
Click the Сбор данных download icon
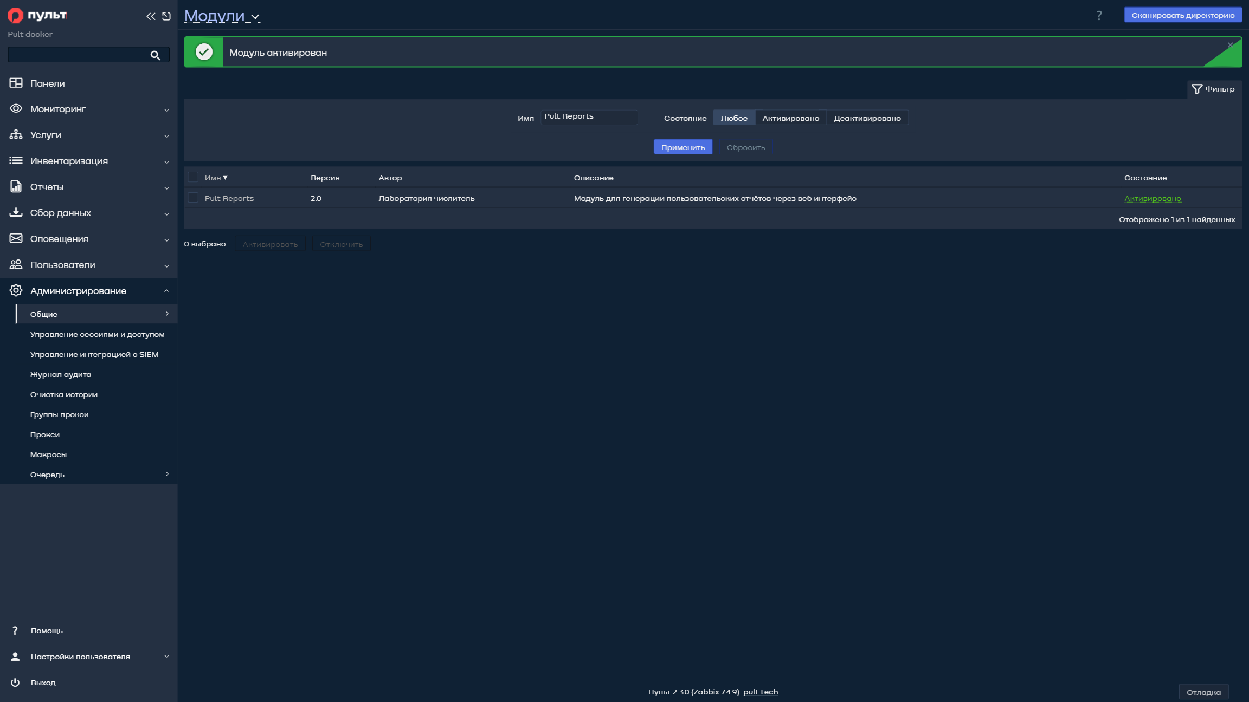click(16, 212)
